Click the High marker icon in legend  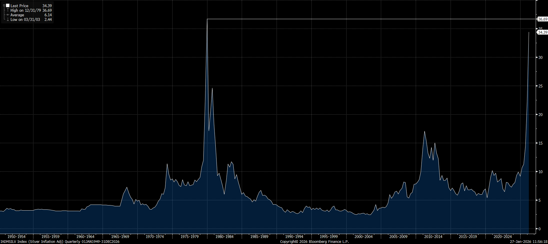[x=8, y=10]
